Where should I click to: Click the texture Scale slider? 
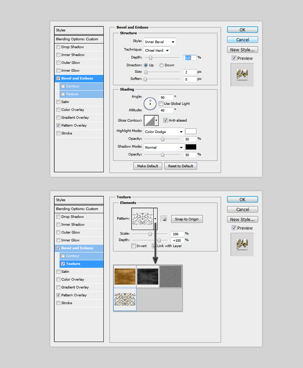tap(150, 234)
